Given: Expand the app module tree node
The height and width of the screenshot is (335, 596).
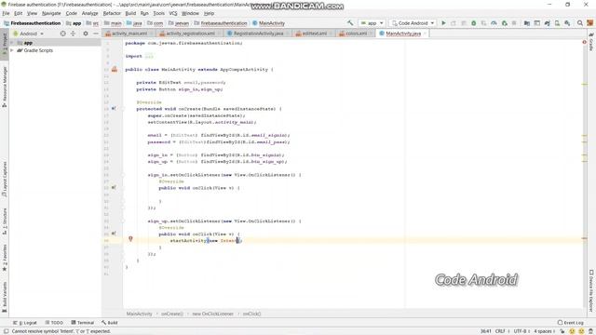Looking at the screenshot, I should click(x=12, y=43).
